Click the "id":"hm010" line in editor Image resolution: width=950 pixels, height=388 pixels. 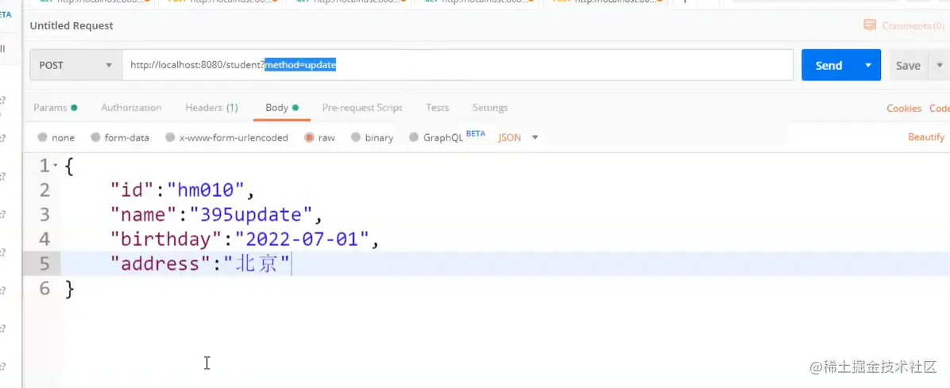point(181,190)
